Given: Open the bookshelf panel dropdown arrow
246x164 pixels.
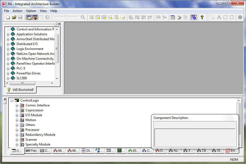Looking at the screenshot, I should [x=56, y=24].
